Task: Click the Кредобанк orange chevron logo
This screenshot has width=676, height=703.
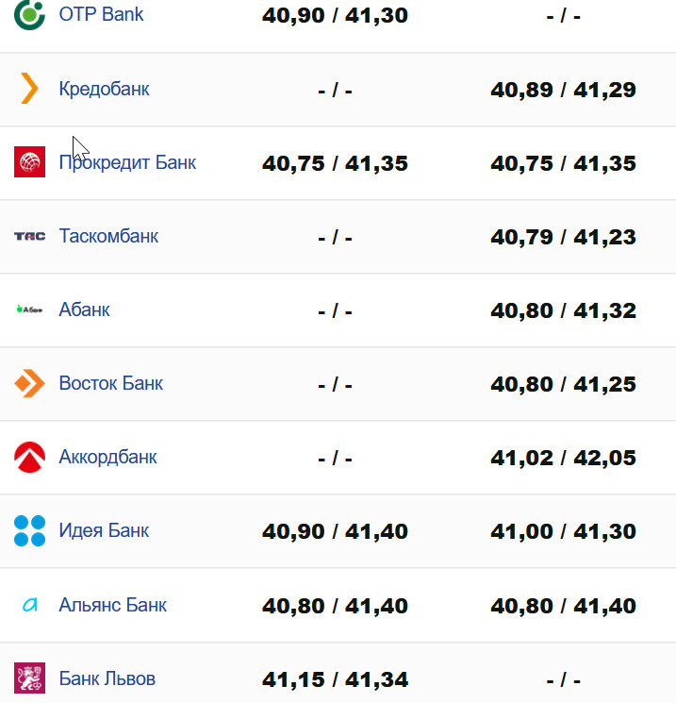Action: [30, 89]
